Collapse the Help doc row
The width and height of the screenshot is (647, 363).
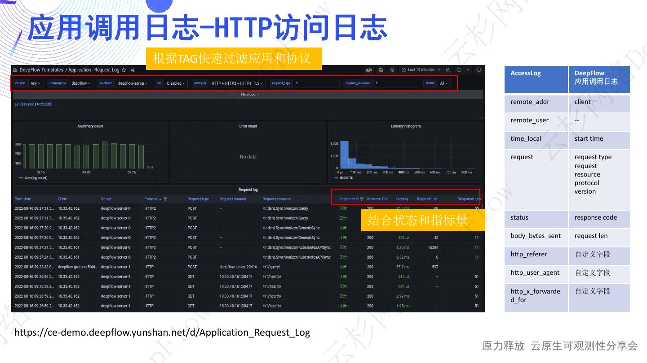[250, 95]
